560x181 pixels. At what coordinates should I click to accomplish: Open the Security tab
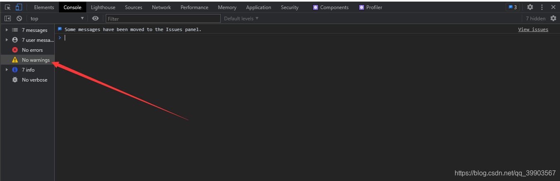[x=290, y=7]
